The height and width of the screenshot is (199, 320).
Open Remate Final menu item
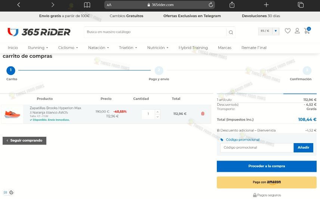(254, 48)
